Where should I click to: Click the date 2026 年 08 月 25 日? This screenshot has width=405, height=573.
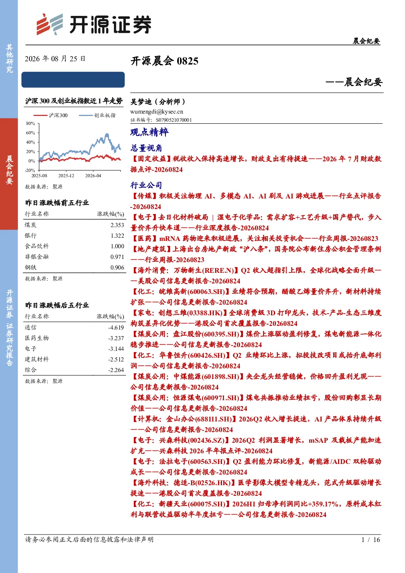(55, 59)
